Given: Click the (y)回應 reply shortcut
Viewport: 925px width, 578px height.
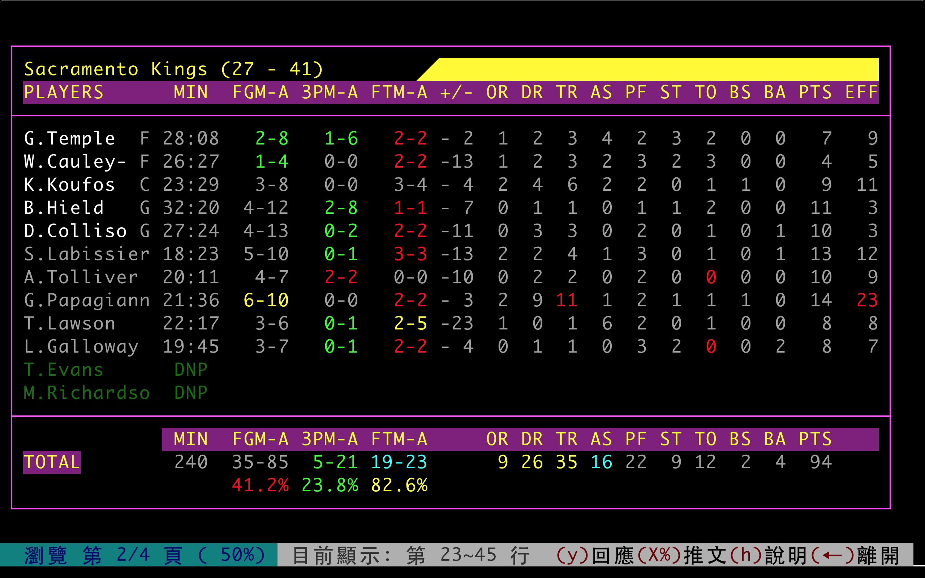Looking at the screenshot, I should tap(594, 555).
